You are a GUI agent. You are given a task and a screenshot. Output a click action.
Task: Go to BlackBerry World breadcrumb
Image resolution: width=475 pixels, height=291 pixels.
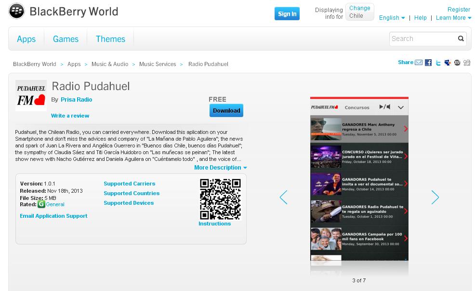pos(35,64)
